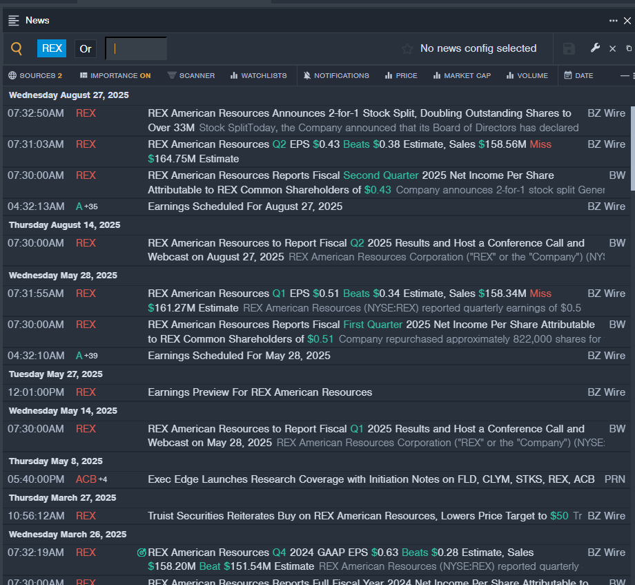Screen dimensions: 635x585
Task: Toggle the Importance ON filter
Action: coord(115,75)
